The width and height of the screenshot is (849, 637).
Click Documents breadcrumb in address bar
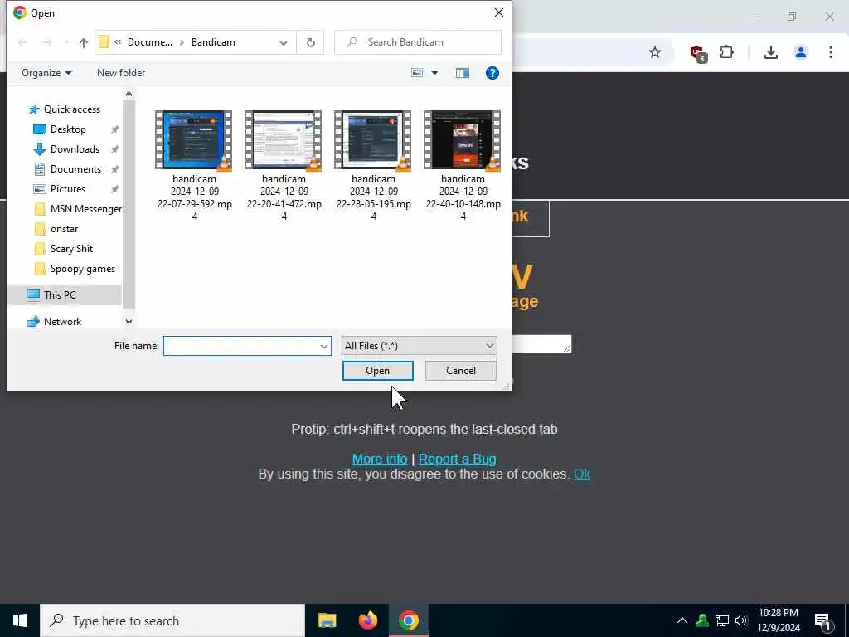tap(150, 43)
